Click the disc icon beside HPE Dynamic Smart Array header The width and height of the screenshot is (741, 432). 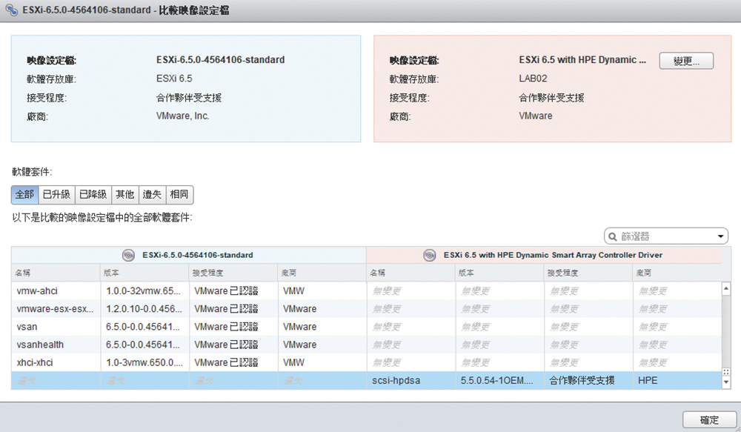pos(429,255)
